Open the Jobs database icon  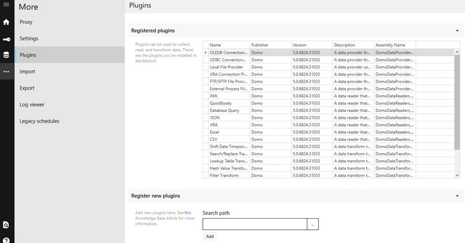point(6,55)
